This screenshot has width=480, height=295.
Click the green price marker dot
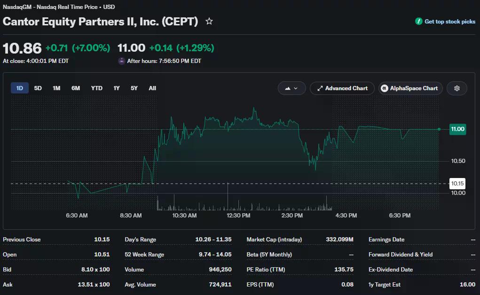point(439,129)
